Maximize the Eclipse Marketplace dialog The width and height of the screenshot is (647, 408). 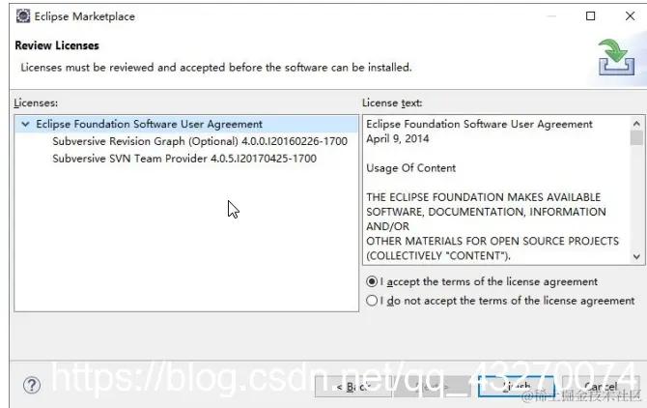(x=590, y=16)
